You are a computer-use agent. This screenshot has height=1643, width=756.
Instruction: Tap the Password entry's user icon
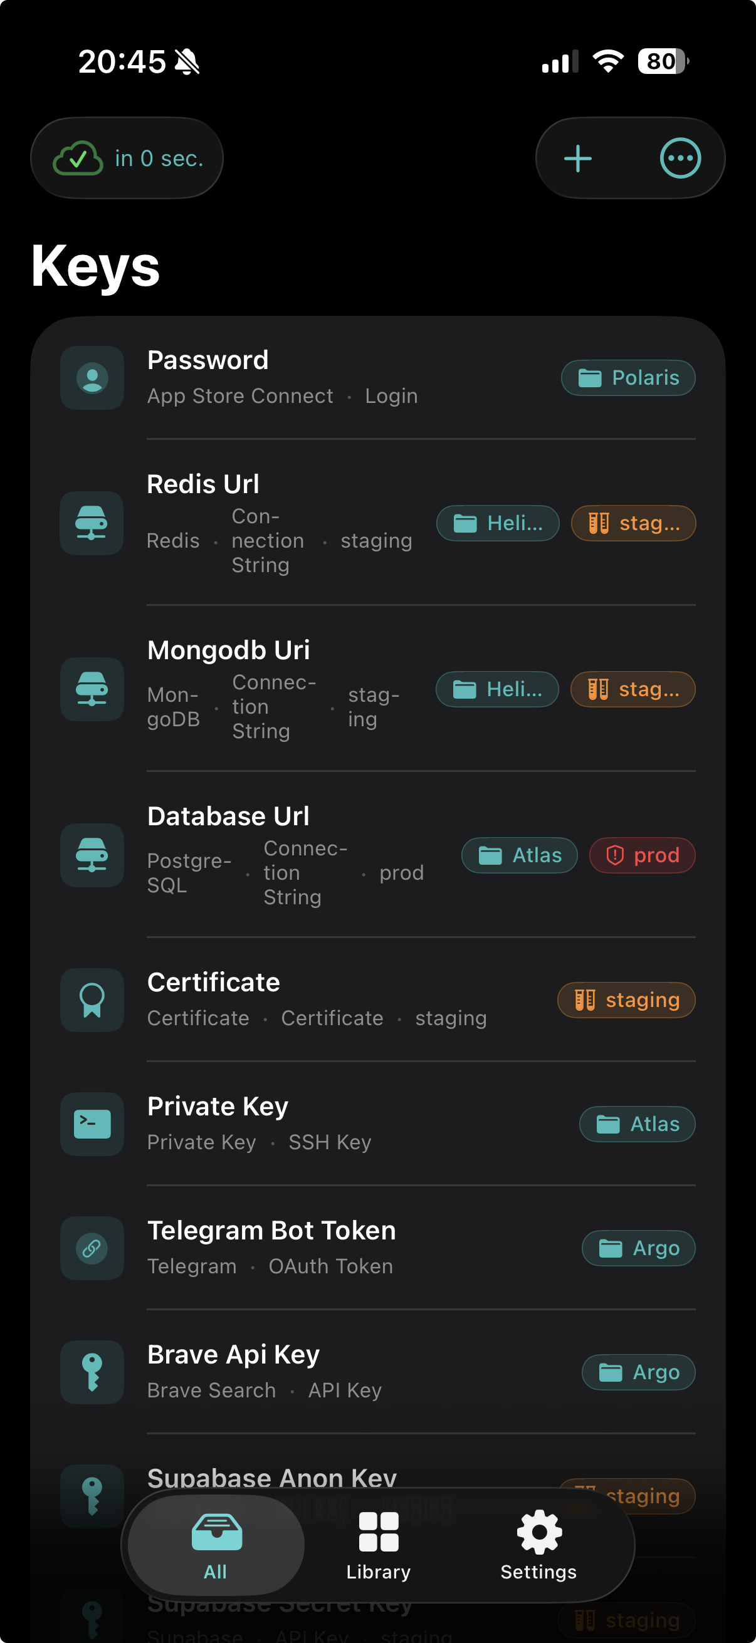coord(93,378)
